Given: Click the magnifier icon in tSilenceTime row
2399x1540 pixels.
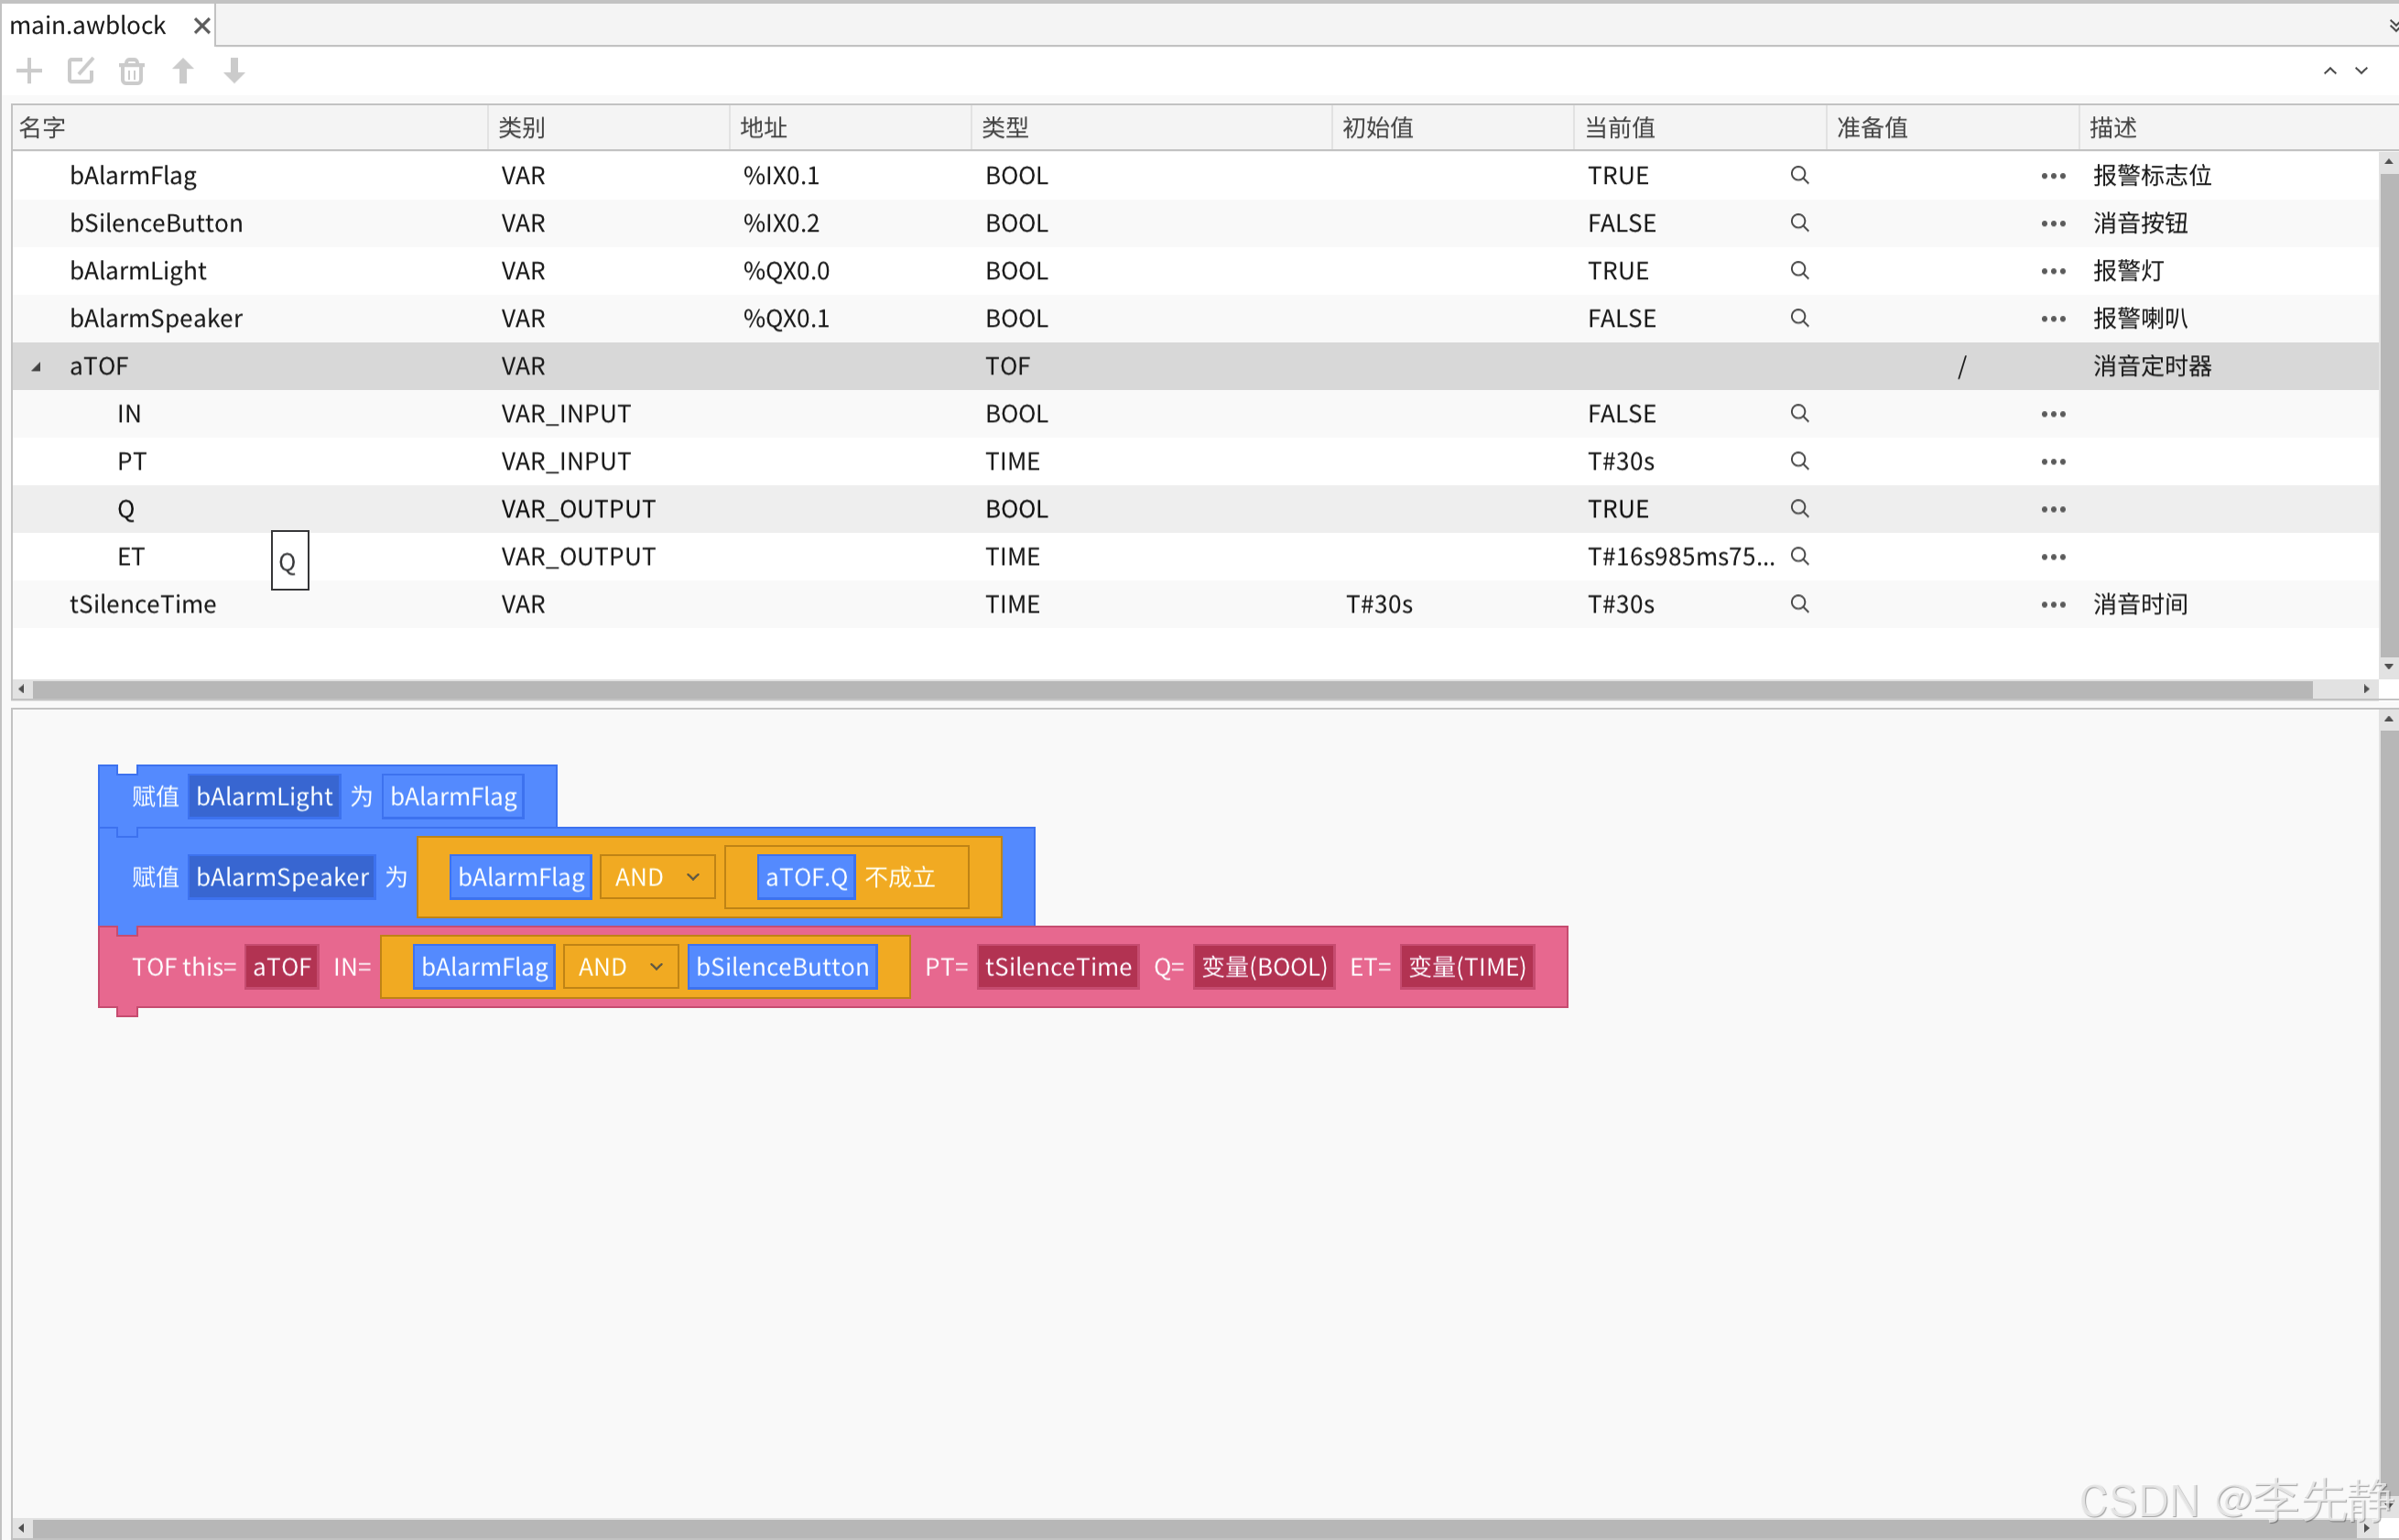Looking at the screenshot, I should [x=1798, y=604].
